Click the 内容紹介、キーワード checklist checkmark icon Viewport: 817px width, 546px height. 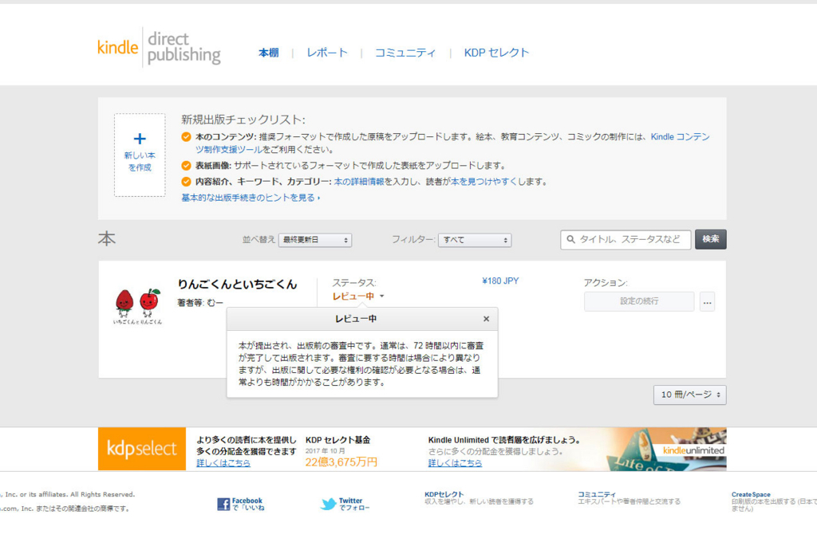pos(186,182)
